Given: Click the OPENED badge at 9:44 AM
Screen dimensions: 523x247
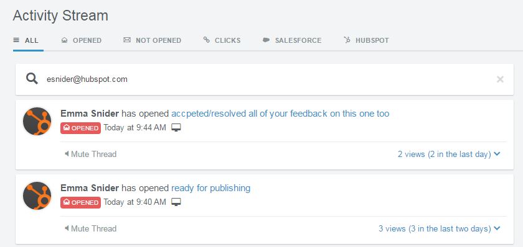Looking at the screenshot, I should [x=80, y=128].
